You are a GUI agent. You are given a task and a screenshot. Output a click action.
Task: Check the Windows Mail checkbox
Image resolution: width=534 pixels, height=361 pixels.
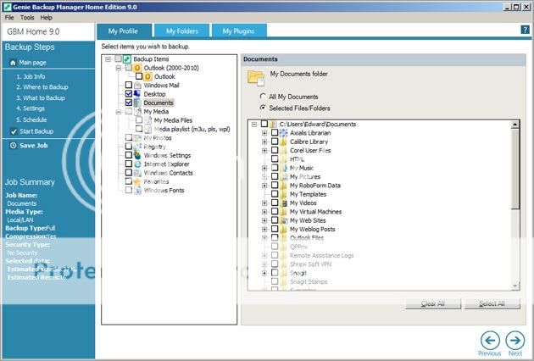click(128, 85)
